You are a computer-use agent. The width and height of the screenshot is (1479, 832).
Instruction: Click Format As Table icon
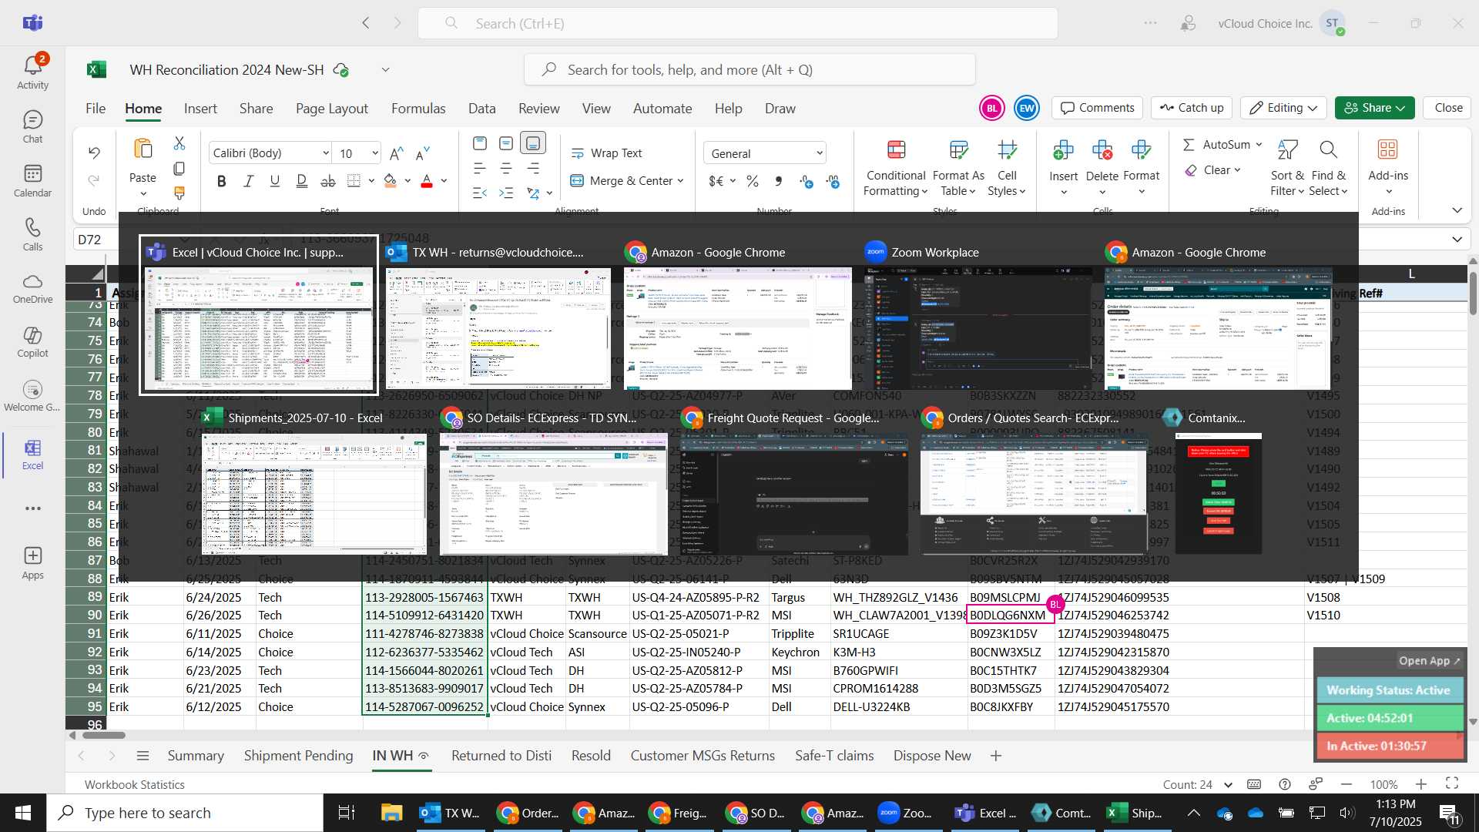959,149
